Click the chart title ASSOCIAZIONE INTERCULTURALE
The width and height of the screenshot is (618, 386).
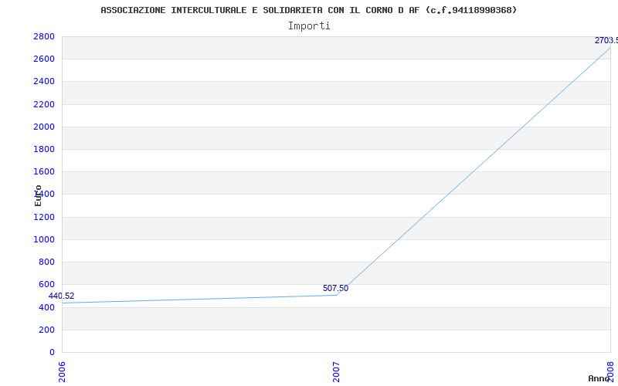(x=308, y=10)
